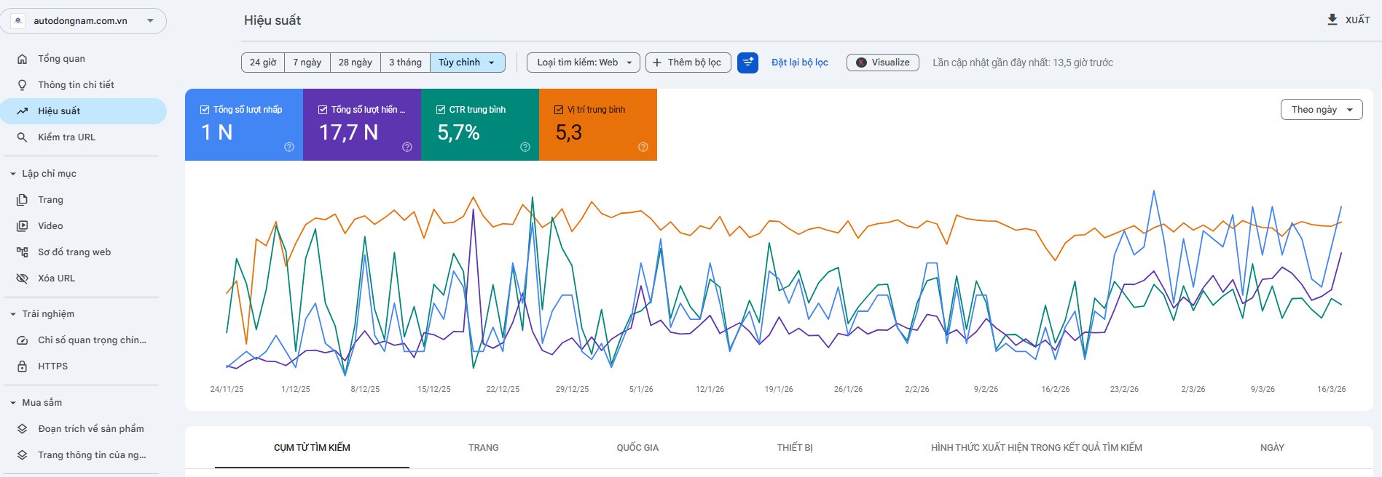Viewport: 1382px width, 477px height.
Task: Click the Kiểm tra URL magnifier icon
Action: [x=23, y=137]
